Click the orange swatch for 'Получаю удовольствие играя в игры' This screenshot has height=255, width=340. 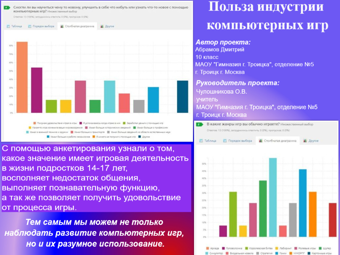click(35, 123)
